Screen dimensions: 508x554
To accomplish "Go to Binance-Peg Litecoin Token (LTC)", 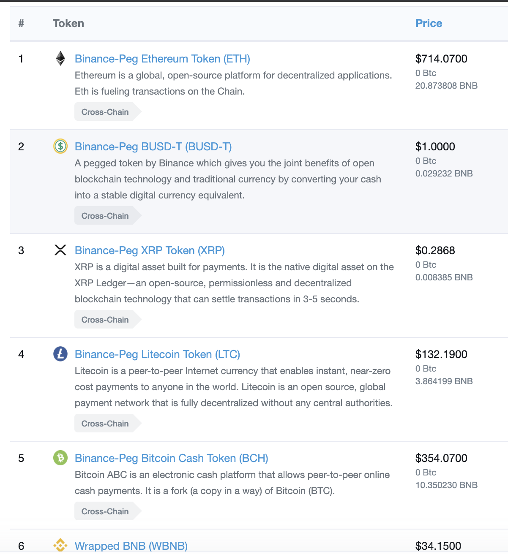I will [157, 354].
